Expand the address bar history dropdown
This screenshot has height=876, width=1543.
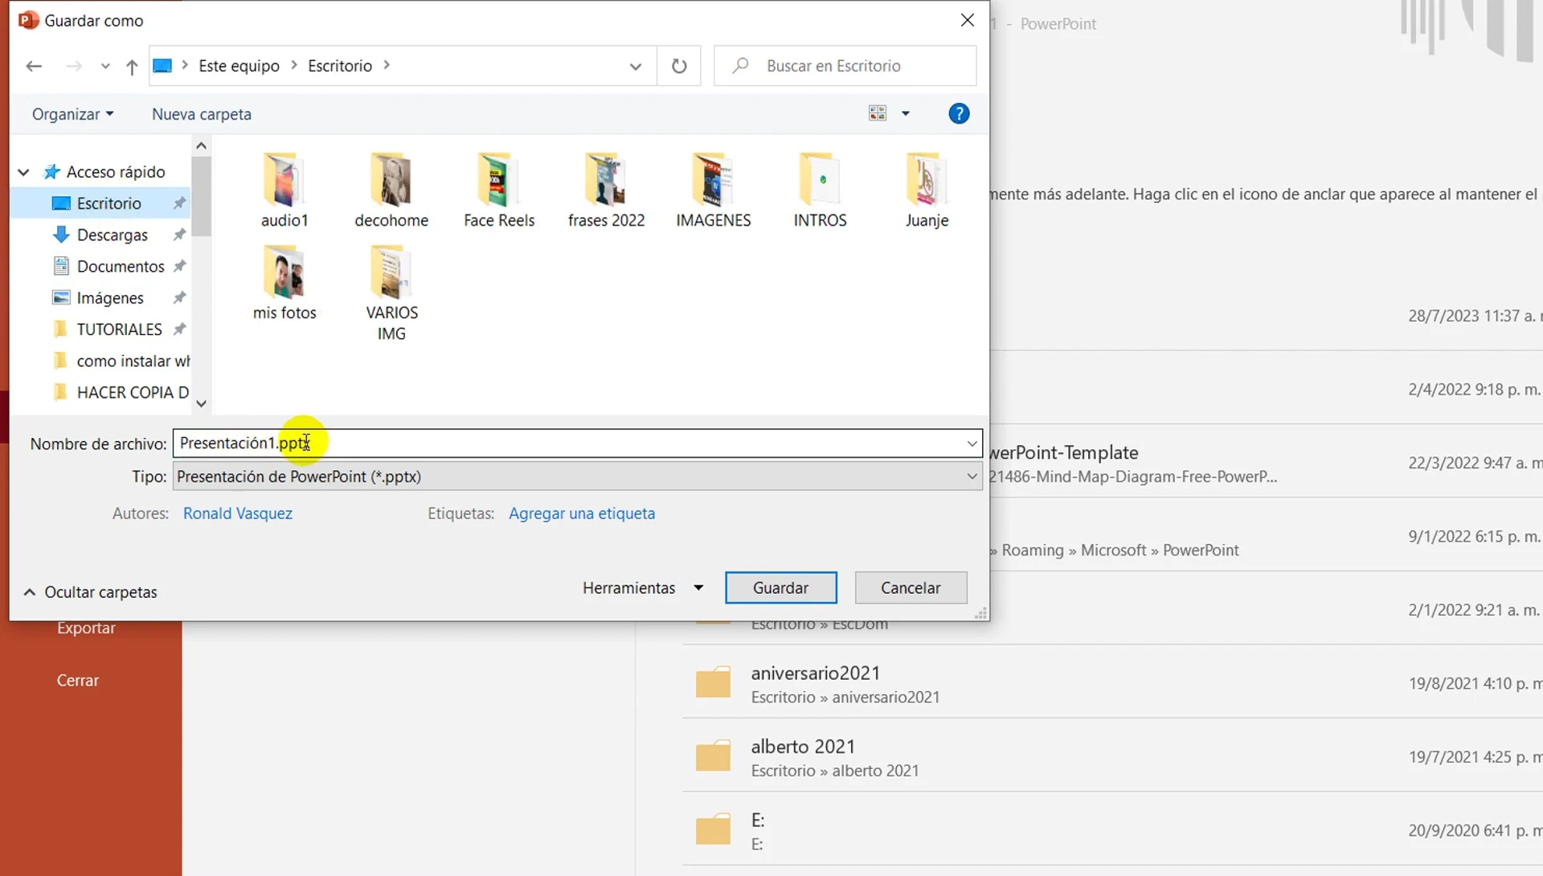point(636,67)
